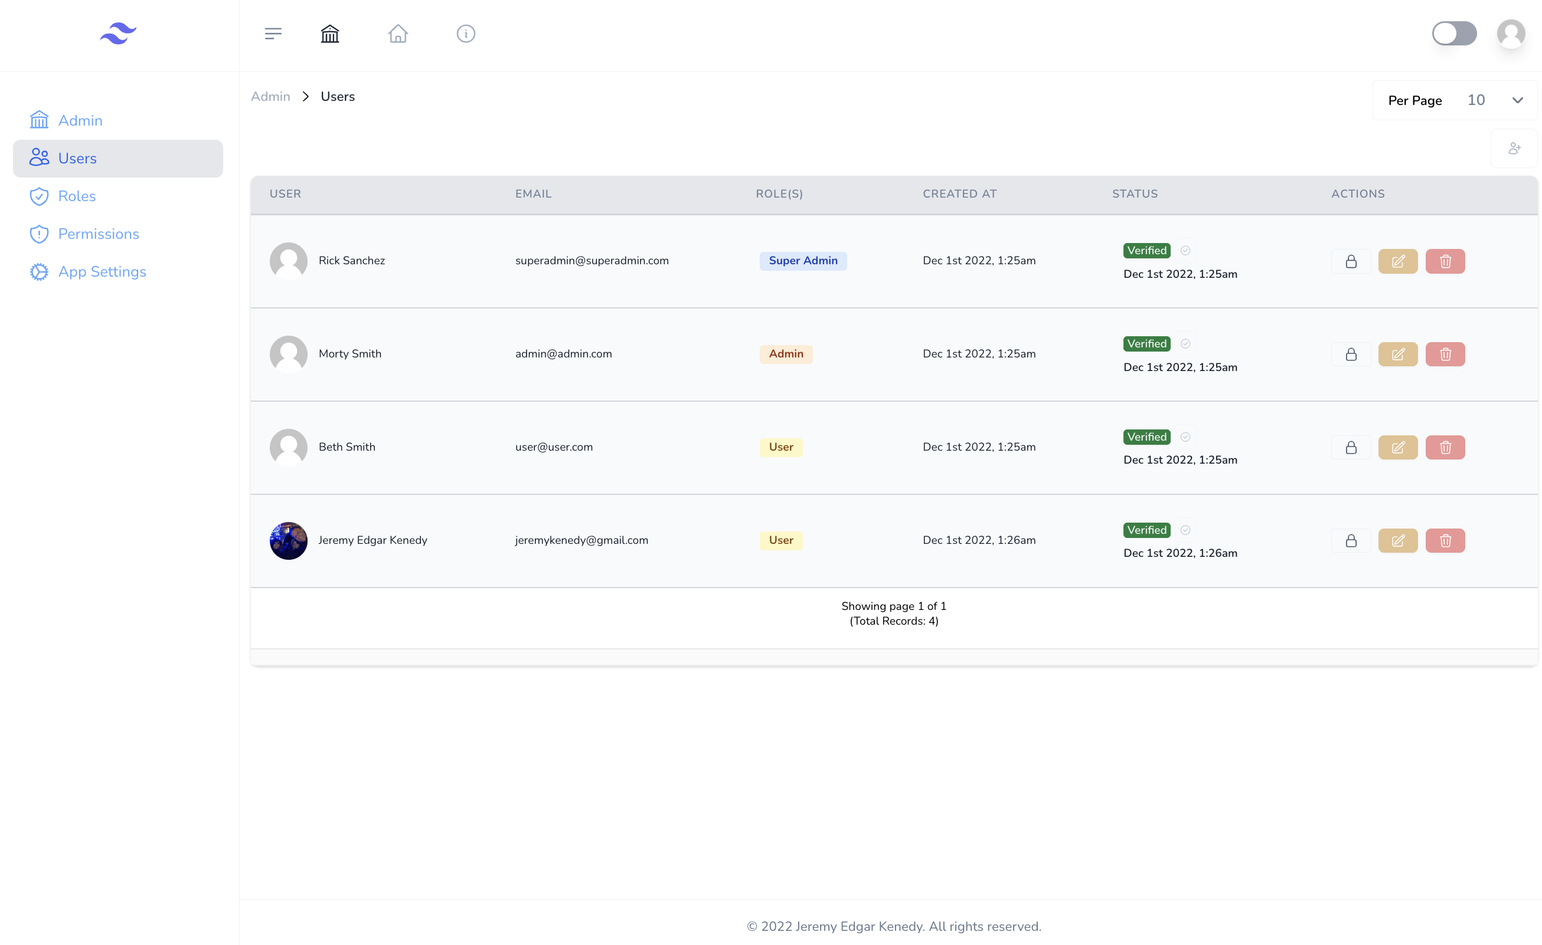Select Permissions in the sidebar
Image resolution: width=1542 pixels, height=945 pixels.
pyautogui.click(x=98, y=234)
